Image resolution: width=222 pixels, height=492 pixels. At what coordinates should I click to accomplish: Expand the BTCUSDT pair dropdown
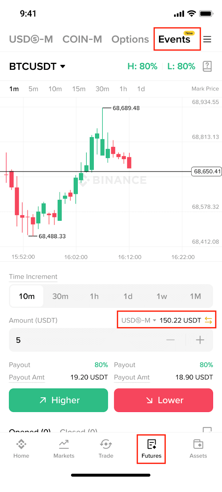tap(37, 66)
